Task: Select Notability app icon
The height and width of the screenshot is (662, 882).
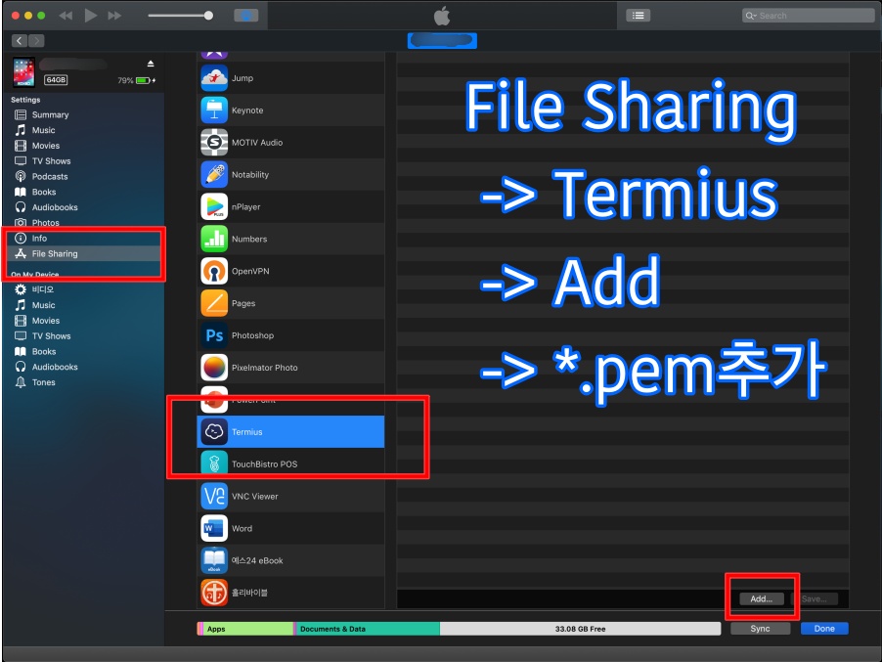Action: [214, 174]
